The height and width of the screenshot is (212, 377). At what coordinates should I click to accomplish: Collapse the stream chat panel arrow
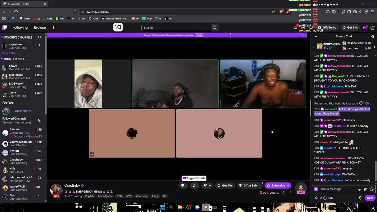click(315, 37)
